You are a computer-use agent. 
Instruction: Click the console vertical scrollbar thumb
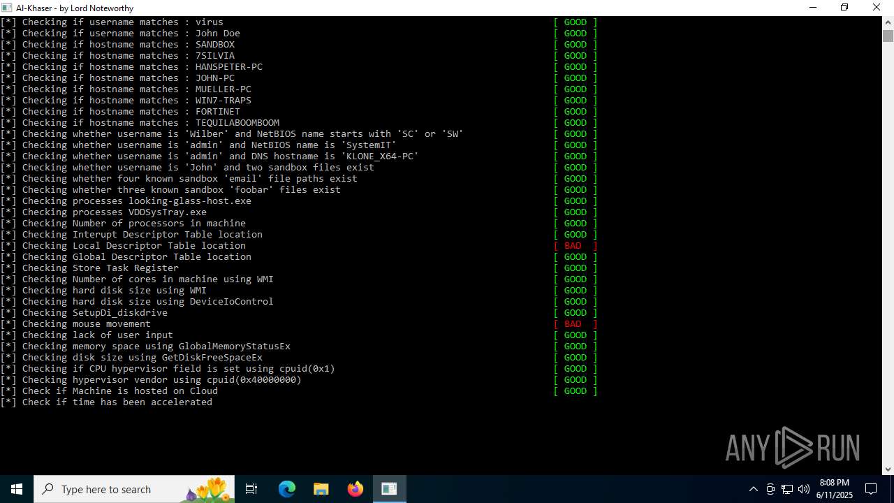point(888,36)
